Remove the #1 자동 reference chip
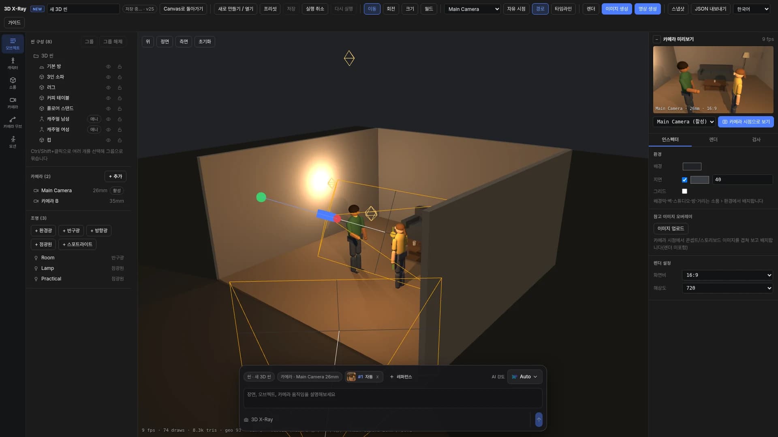 click(x=377, y=377)
